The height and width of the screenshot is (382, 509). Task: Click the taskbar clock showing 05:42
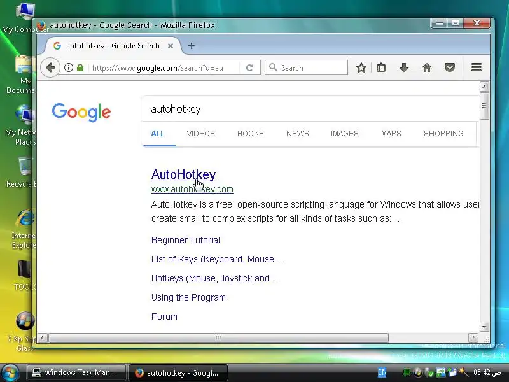pyautogui.click(x=487, y=372)
